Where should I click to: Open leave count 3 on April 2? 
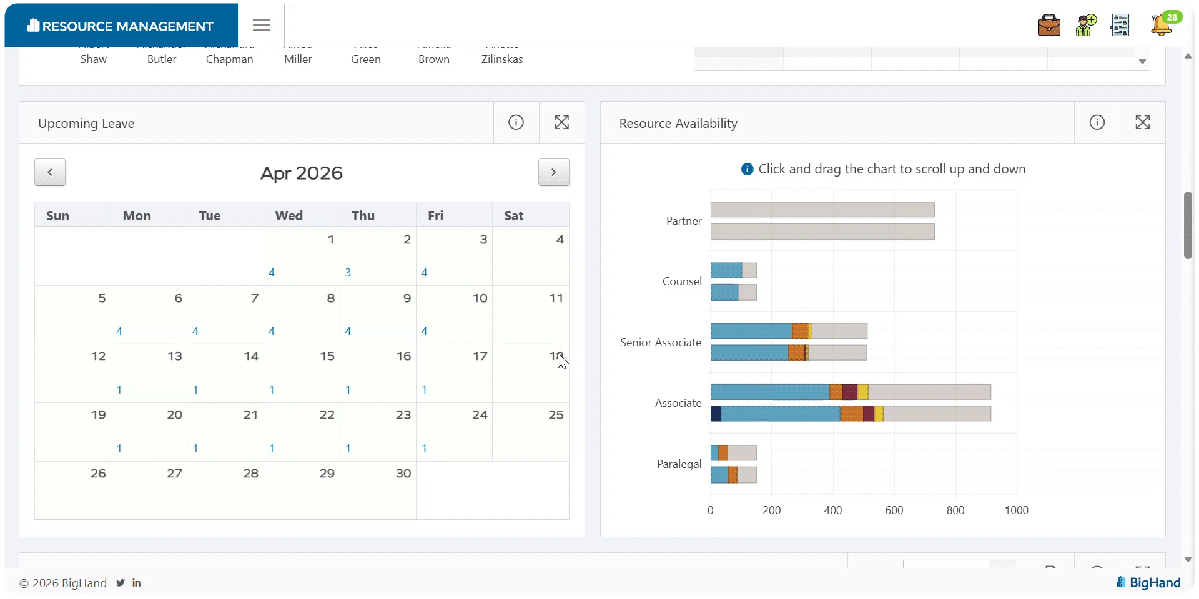348,273
